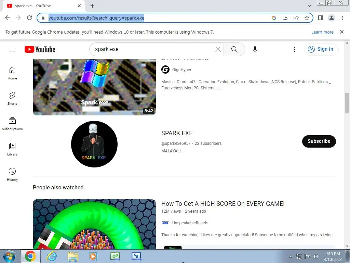Screen dimensions: 350x263
Task: Open the Spark.exe video thumbnail
Action: (94, 87)
